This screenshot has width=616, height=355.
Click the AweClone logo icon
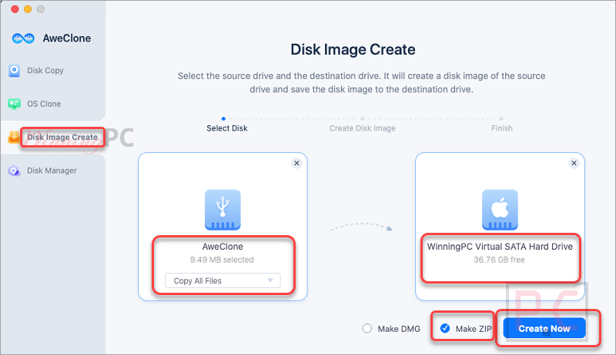coord(23,38)
